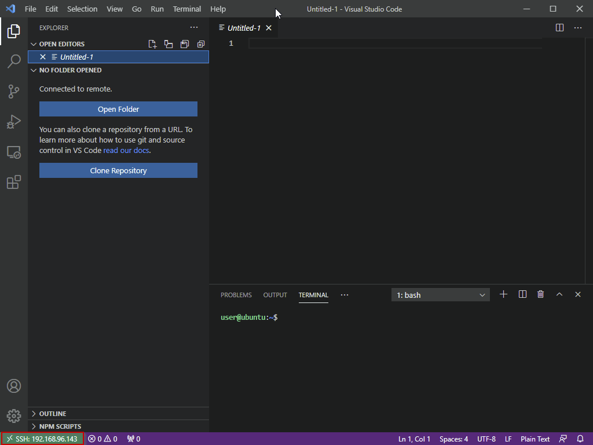The image size is (593, 445).
Task: Click Spaces: 4 indentation setting
Action: tap(454, 439)
